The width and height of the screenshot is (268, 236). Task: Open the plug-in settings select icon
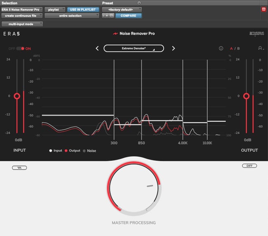tap(112, 16)
